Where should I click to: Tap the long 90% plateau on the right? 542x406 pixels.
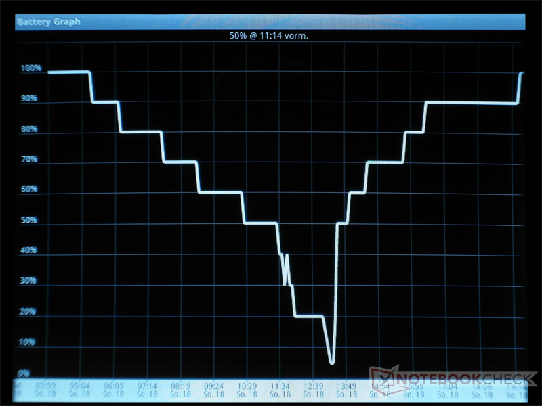pyautogui.click(x=472, y=103)
